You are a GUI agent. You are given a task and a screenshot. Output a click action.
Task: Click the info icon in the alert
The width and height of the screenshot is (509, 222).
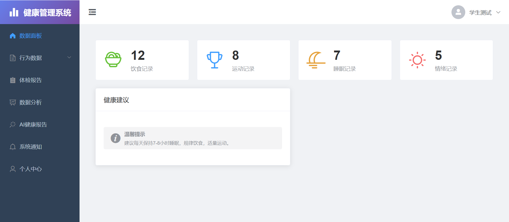click(x=116, y=138)
